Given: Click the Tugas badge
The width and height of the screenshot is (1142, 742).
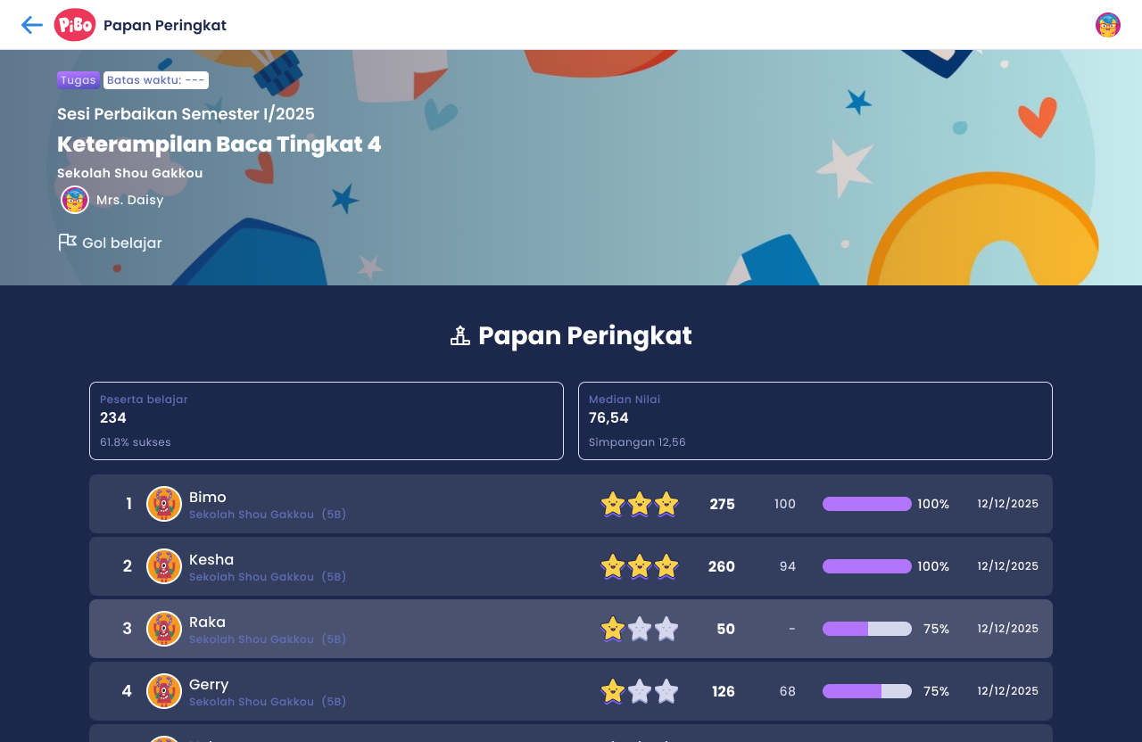Looking at the screenshot, I should click(x=79, y=80).
